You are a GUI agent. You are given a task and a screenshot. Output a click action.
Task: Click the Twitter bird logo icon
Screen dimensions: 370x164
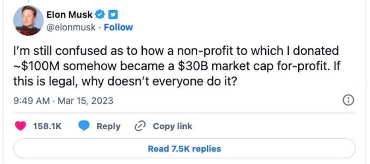click(113, 15)
